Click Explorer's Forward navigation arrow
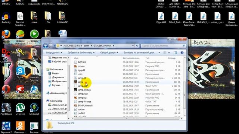Screen dimensions: 239x134 tap(51, 45)
